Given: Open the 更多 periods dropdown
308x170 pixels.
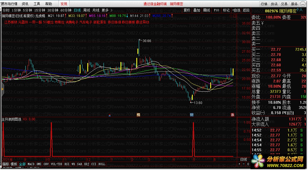Looking at the screenshot, I should [x=107, y=10].
